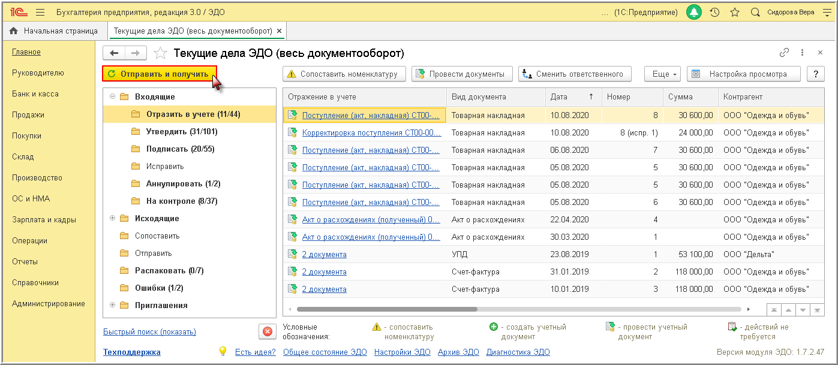838x365 pixels.
Task: Expand the Приглашения folder node
Action: tap(112, 305)
